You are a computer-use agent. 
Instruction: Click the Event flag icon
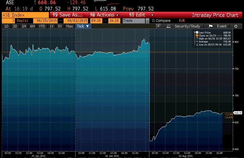[x=211, y=26]
